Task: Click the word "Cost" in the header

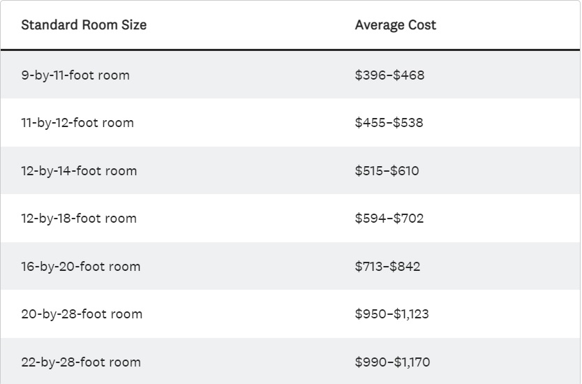Action: click(420, 25)
